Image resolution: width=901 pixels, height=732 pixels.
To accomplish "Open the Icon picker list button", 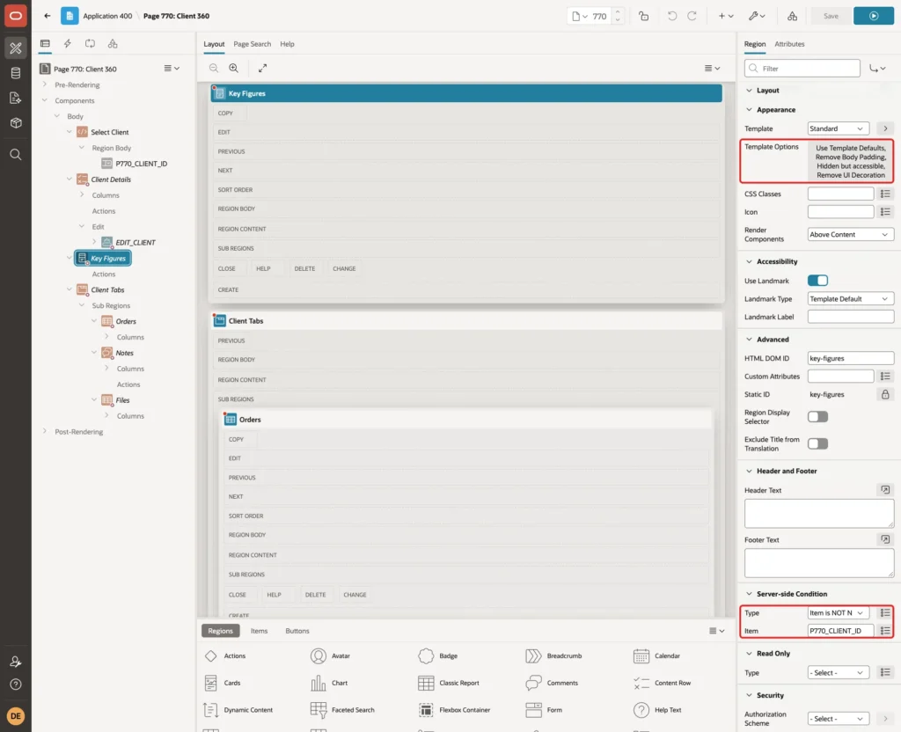I will (x=885, y=212).
